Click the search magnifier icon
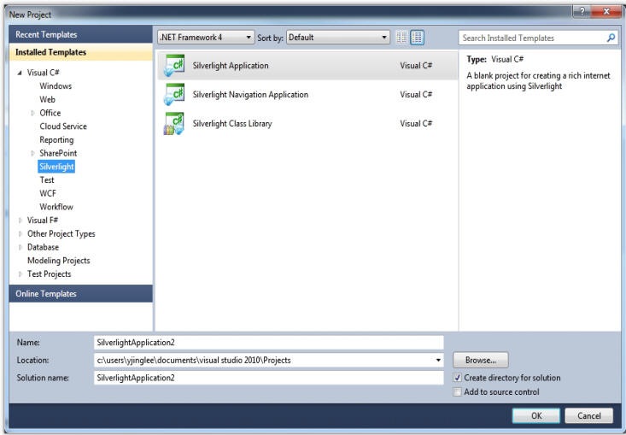 click(x=611, y=38)
